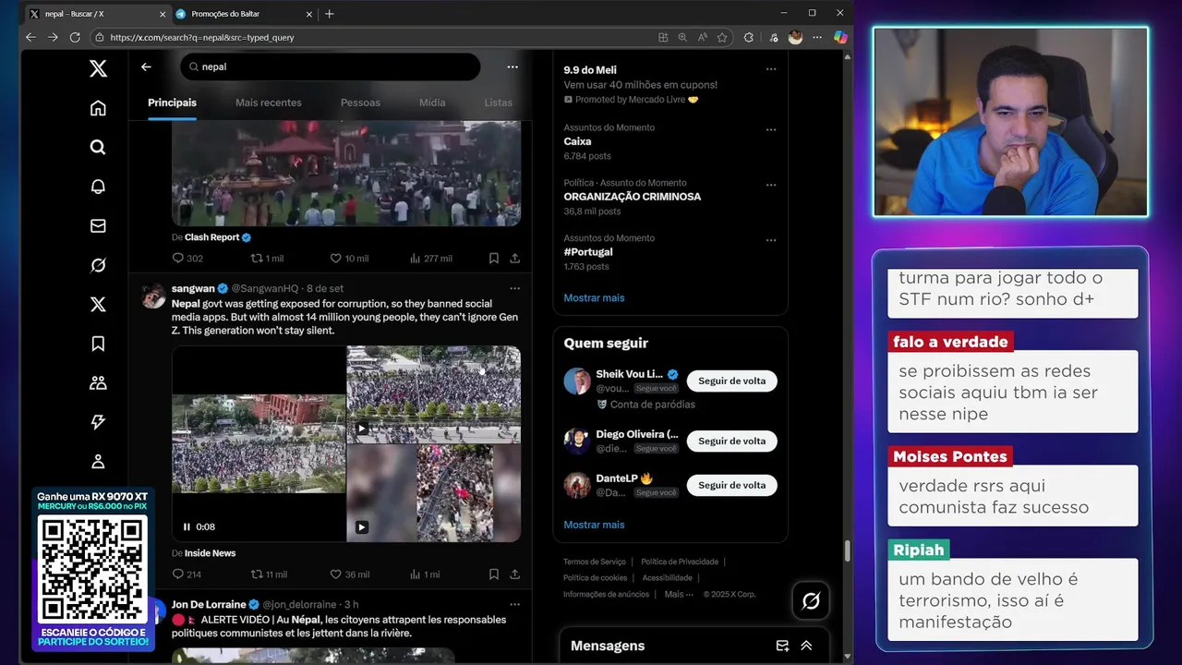Click Mostrar mais under trending topics
1182x665 pixels.
click(x=594, y=297)
